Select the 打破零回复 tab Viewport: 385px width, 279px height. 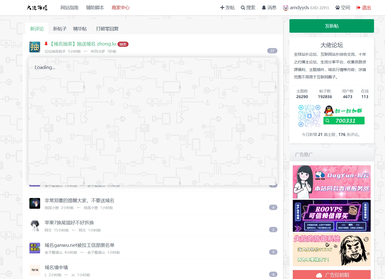tap(107, 29)
